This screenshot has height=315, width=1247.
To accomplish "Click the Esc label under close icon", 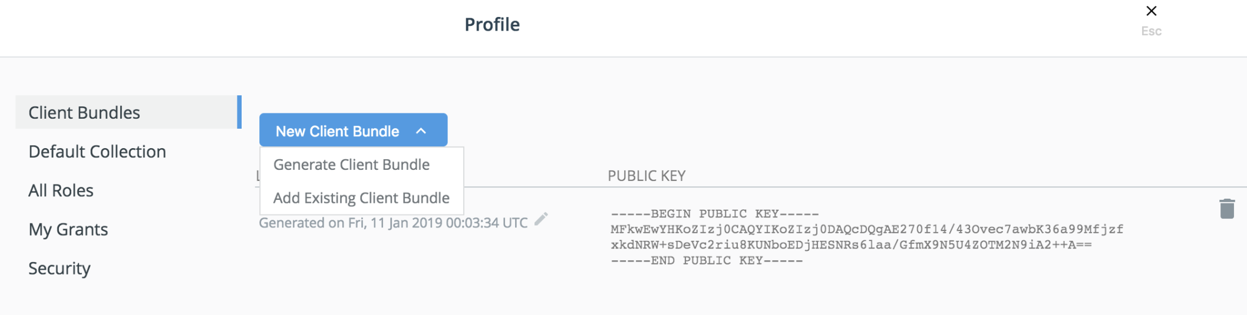I will click(1151, 31).
